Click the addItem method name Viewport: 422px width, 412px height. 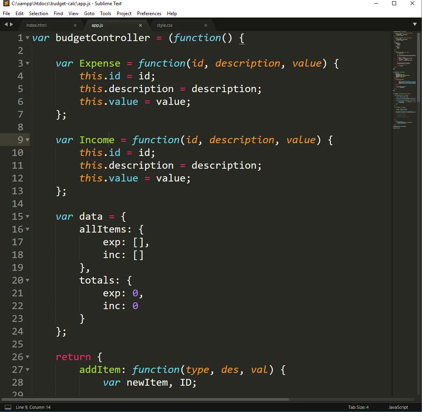click(x=100, y=370)
